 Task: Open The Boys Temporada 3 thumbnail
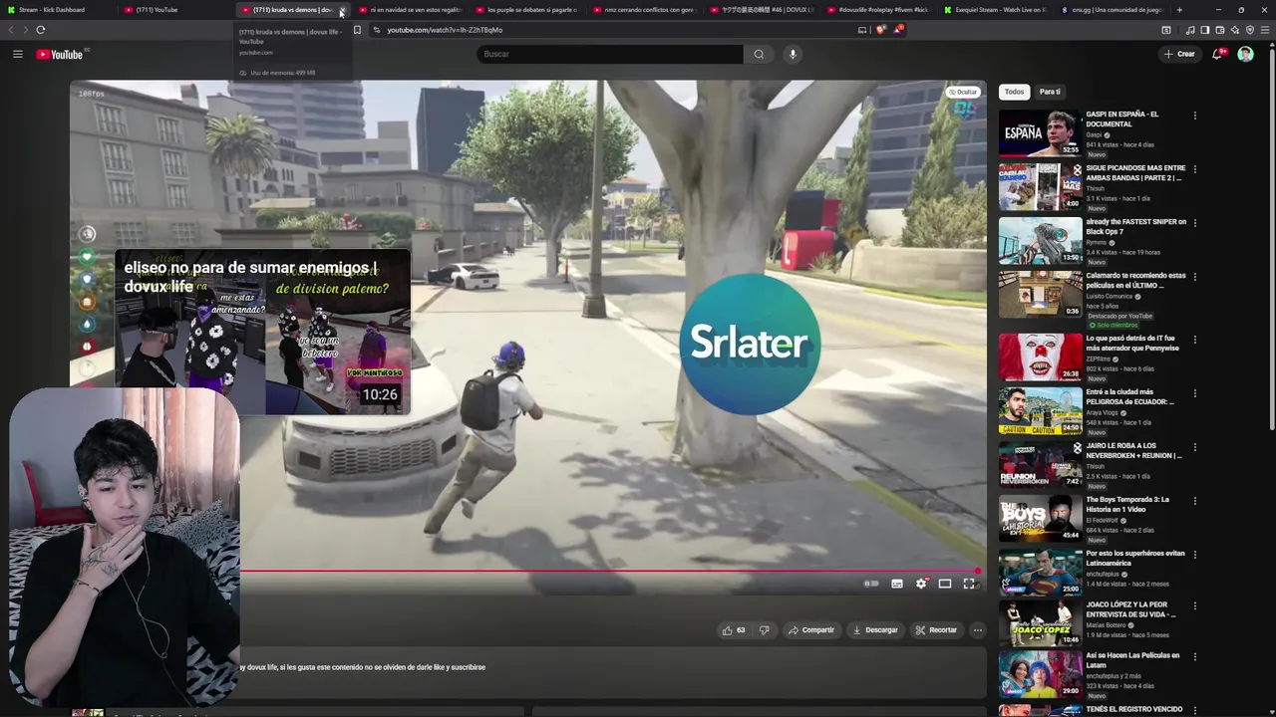click(1040, 518)
